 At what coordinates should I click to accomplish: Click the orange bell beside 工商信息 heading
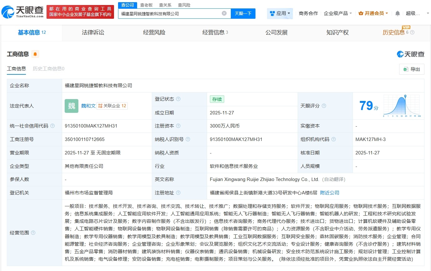[35, 54]
